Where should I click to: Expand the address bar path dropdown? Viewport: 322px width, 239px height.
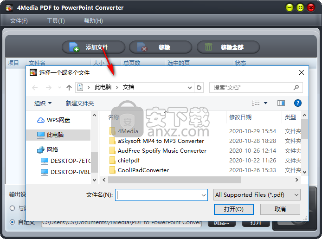pyautogui.click(x=190, y=88)
